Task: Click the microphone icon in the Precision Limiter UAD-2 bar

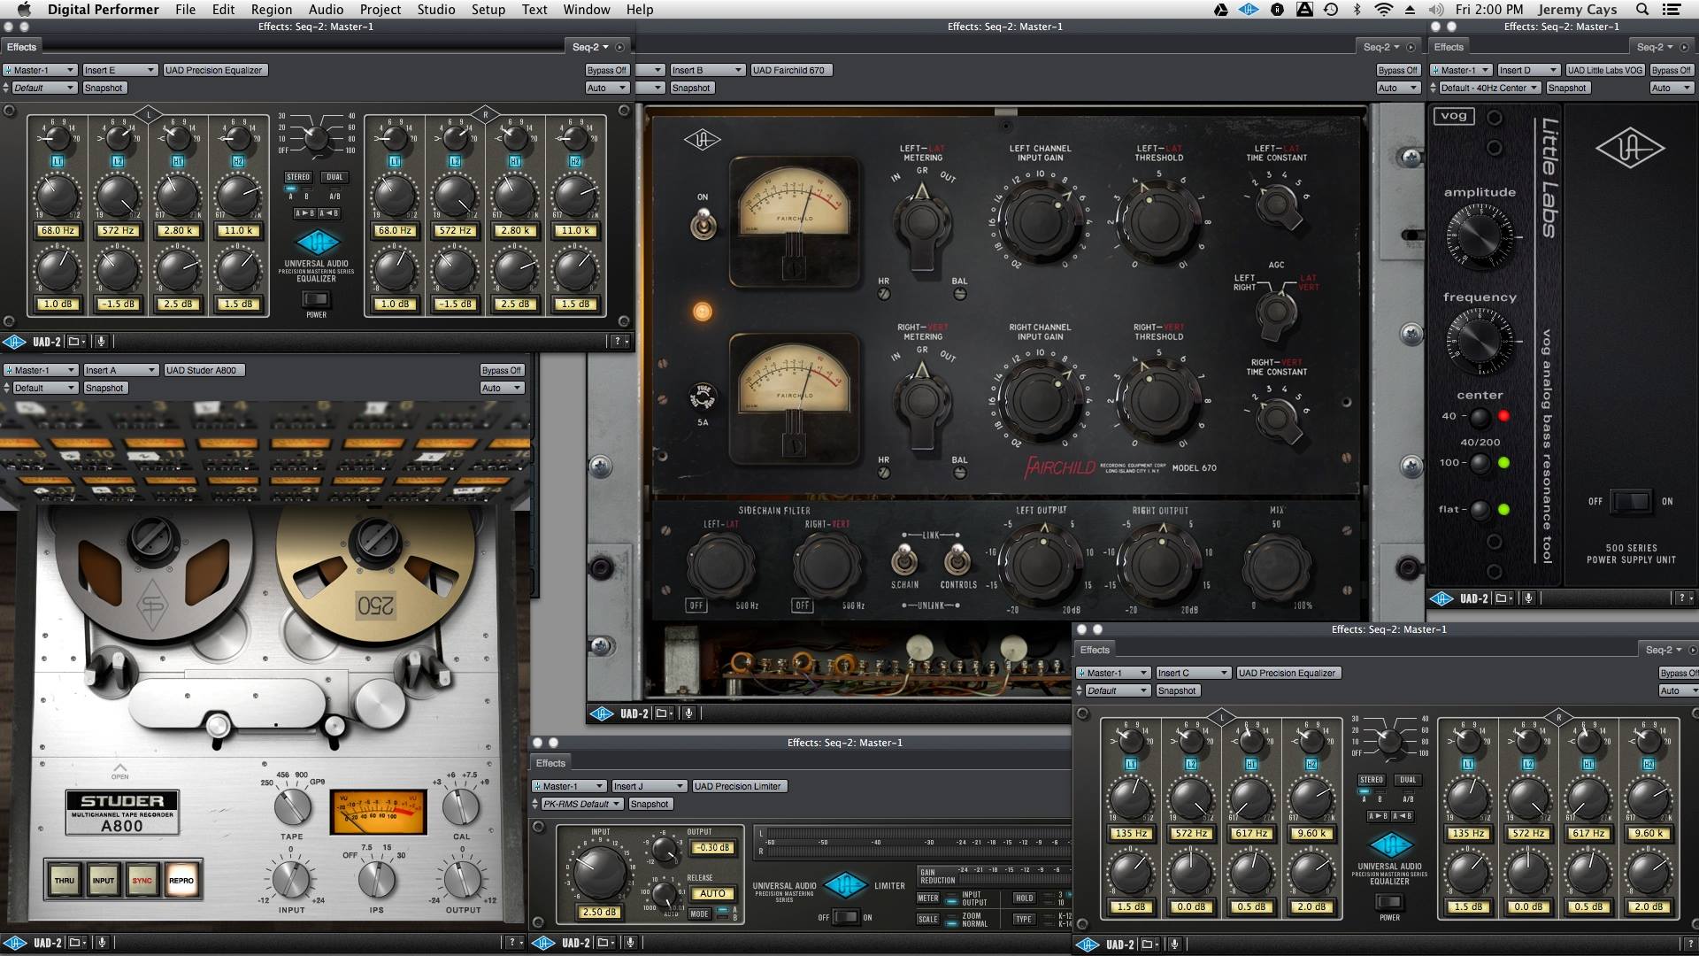Action: 629,943
